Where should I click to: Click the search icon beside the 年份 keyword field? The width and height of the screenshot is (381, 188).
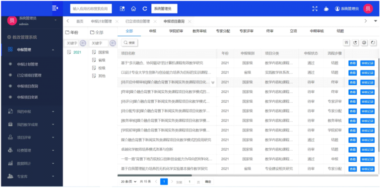tap(83, 43)
